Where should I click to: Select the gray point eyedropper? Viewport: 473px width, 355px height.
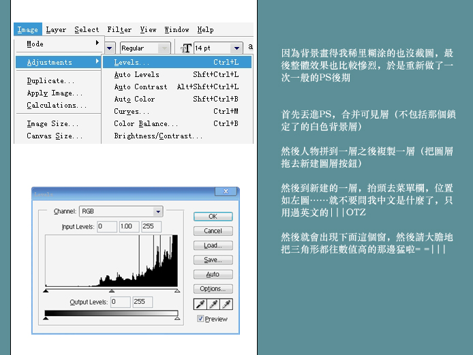(x=213, y=305)
